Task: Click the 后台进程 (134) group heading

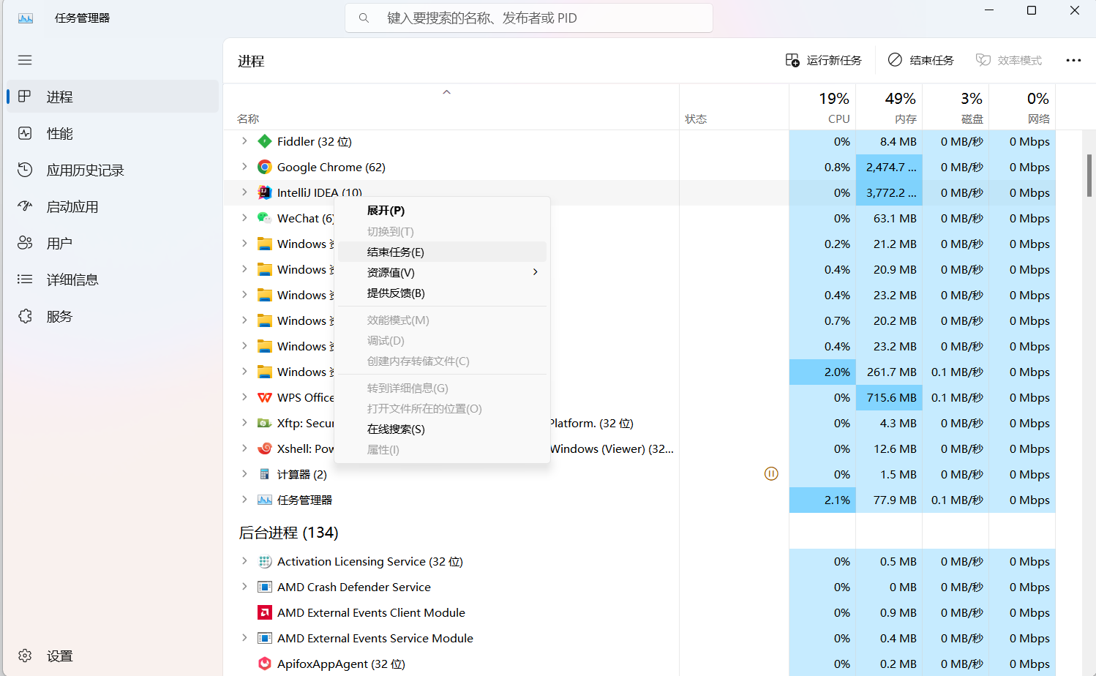Action: pos(288,533)
